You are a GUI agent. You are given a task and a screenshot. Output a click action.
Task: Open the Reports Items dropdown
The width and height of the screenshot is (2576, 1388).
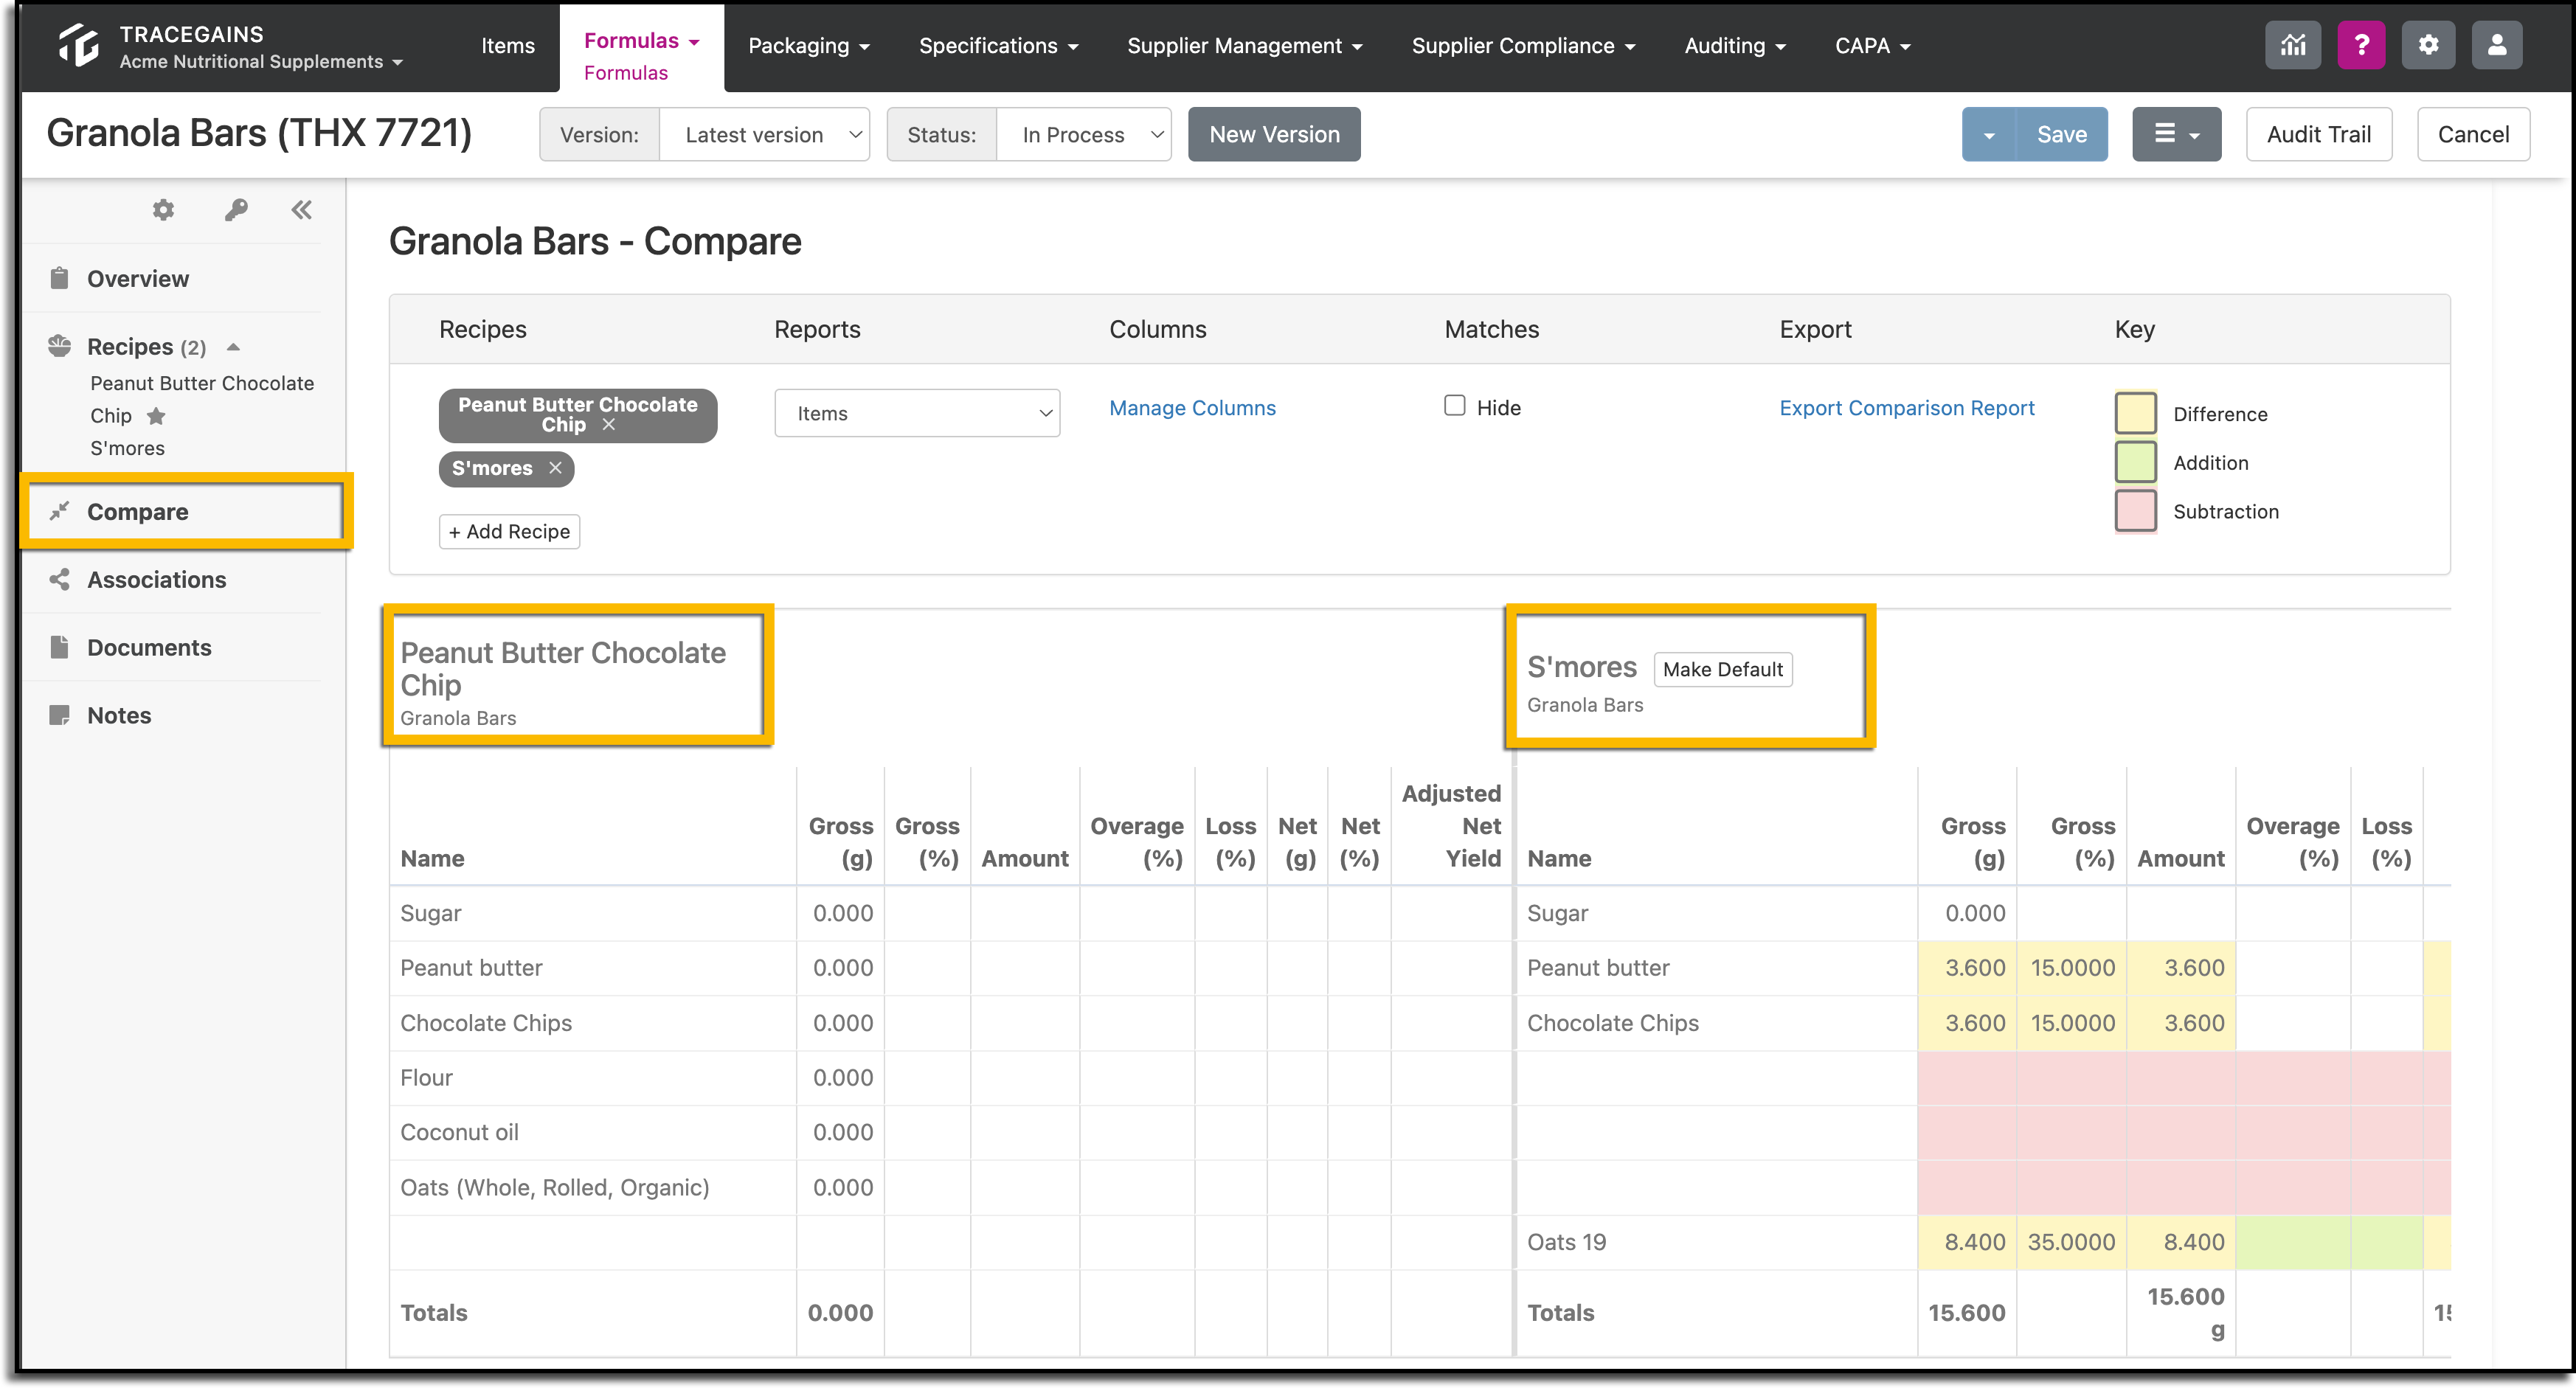[x=917, y=413]
